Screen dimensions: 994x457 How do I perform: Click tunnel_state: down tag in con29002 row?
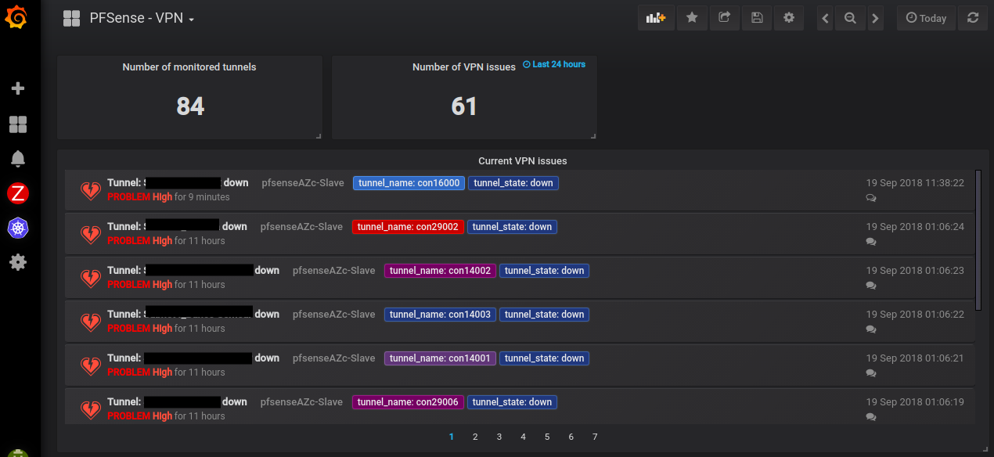click(x=513, y=227)
